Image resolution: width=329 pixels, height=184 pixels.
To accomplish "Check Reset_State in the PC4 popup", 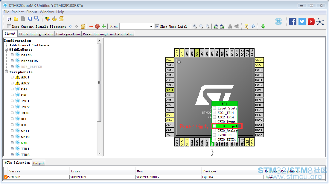I will [214, 108].
